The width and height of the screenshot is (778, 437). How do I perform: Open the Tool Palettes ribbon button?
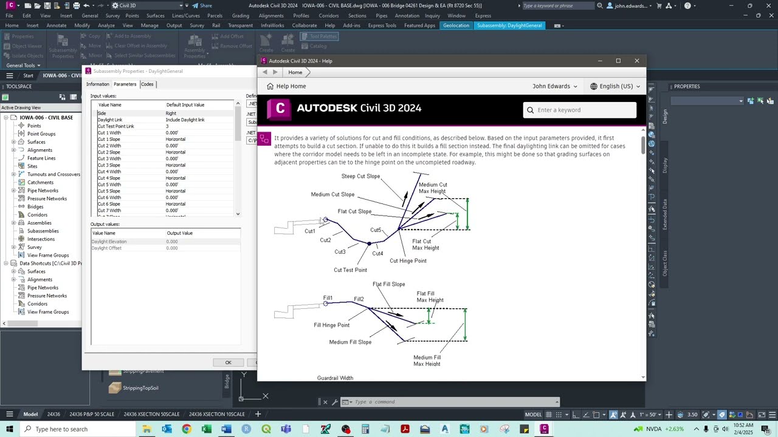click(320, 36)
